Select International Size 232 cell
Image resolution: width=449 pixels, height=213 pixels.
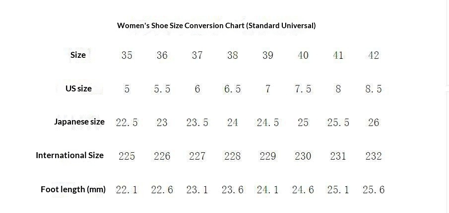[374, 156]
